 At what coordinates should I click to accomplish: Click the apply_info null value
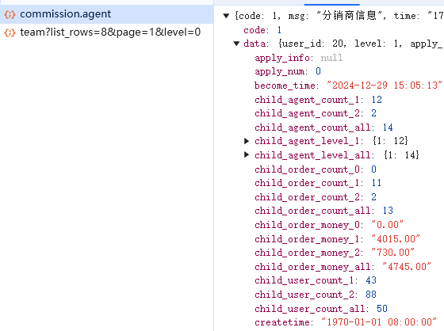(331, 58)
